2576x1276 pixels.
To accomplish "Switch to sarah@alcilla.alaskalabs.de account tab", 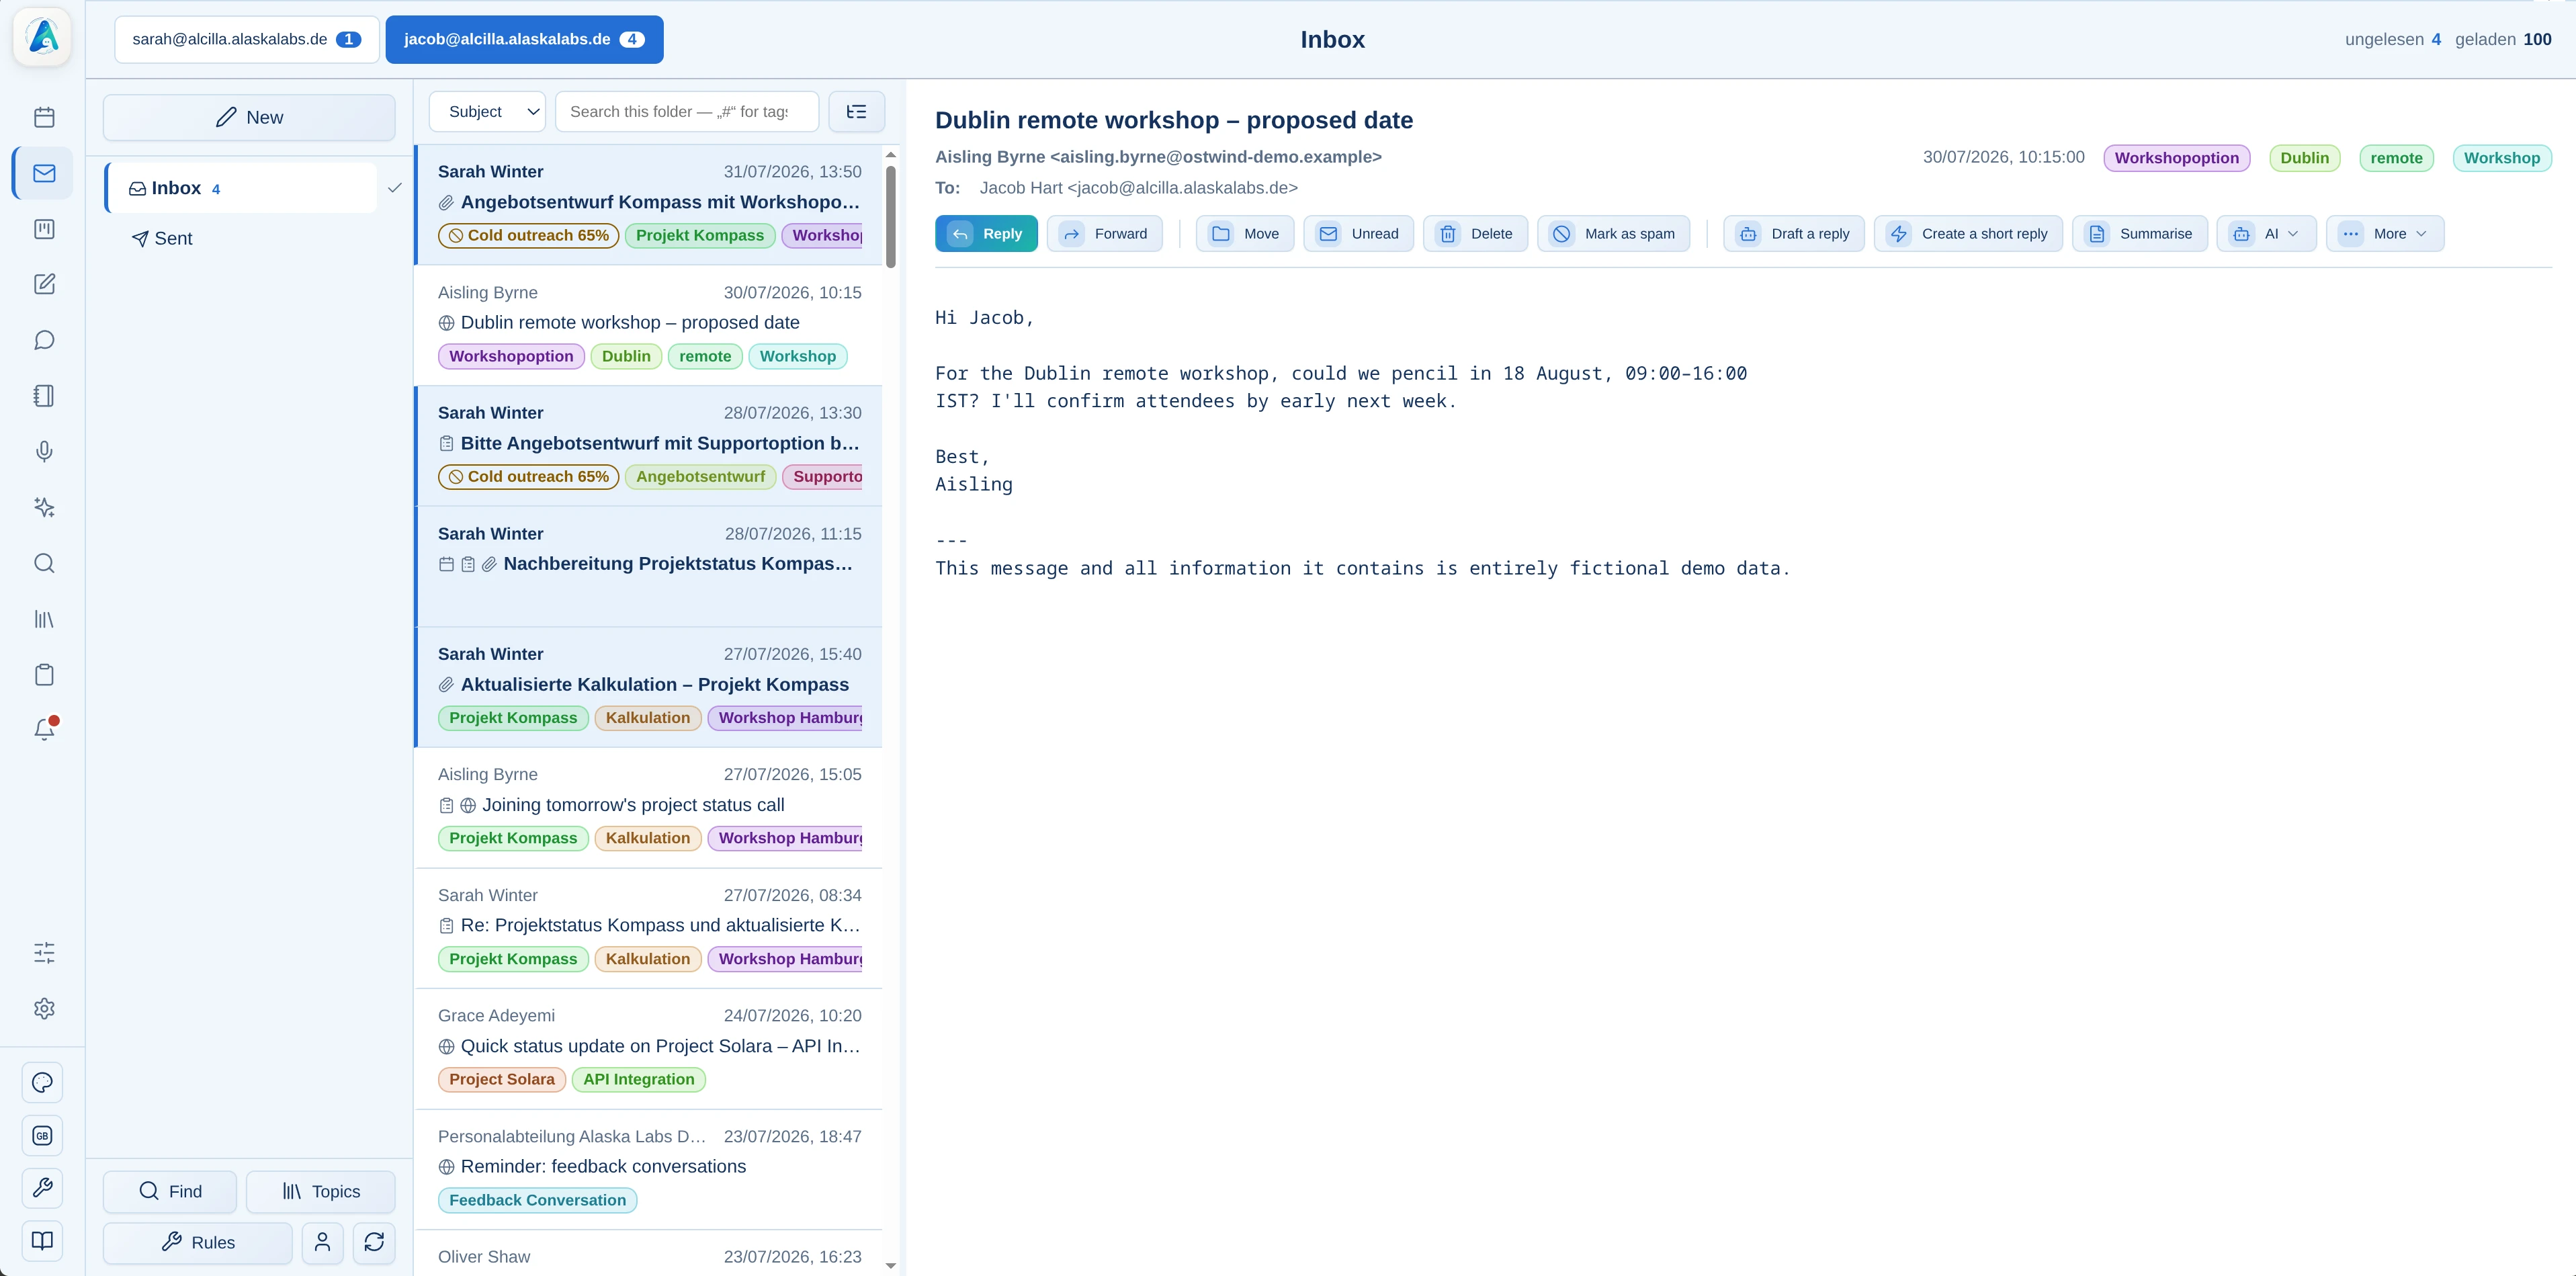I will [x=247, y=40].
